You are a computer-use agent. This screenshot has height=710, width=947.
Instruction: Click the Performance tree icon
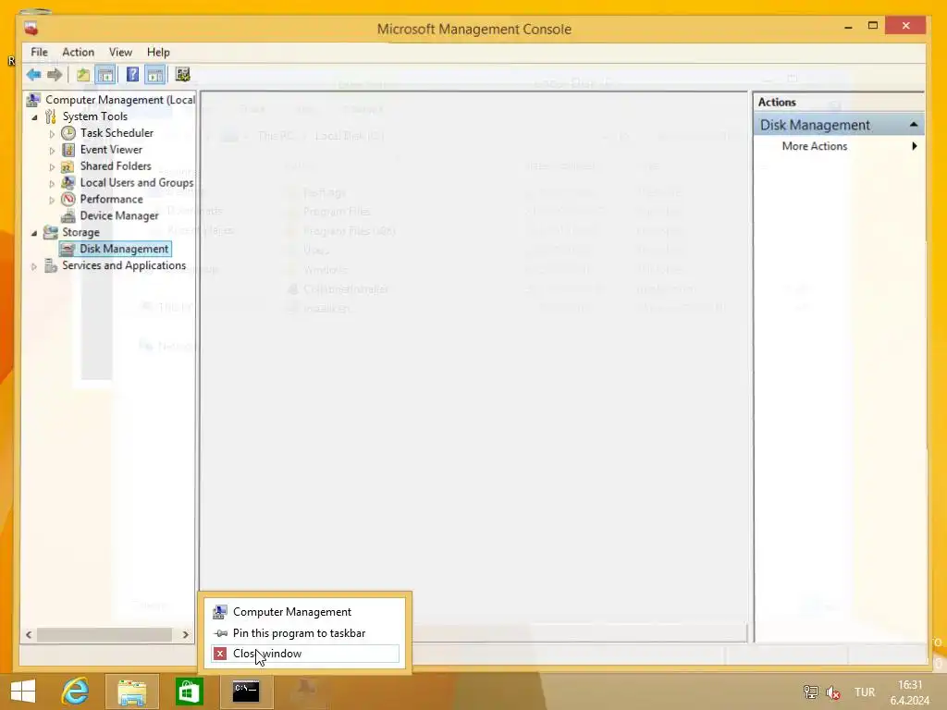coord(68,199)
